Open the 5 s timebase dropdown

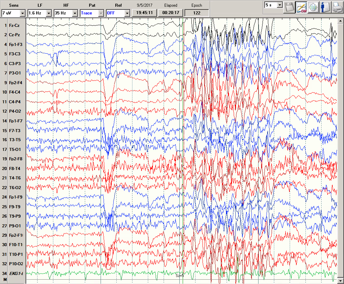(x=280, y=5)
